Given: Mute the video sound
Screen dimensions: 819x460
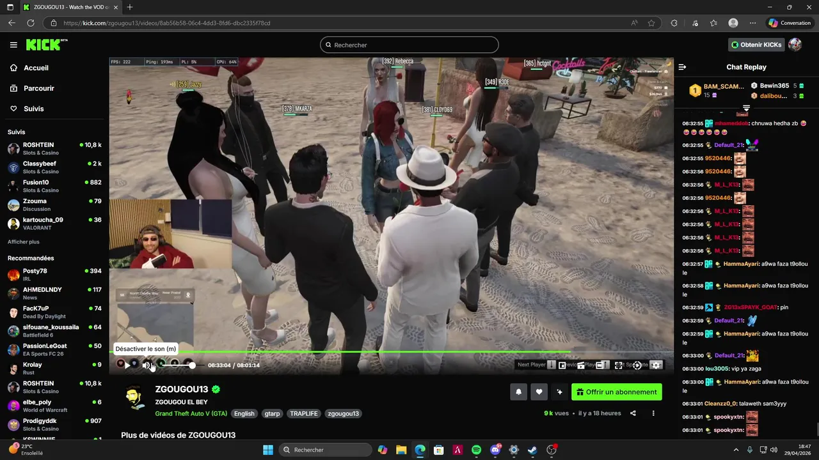Looking at the screenshot, I should [147, 365].
